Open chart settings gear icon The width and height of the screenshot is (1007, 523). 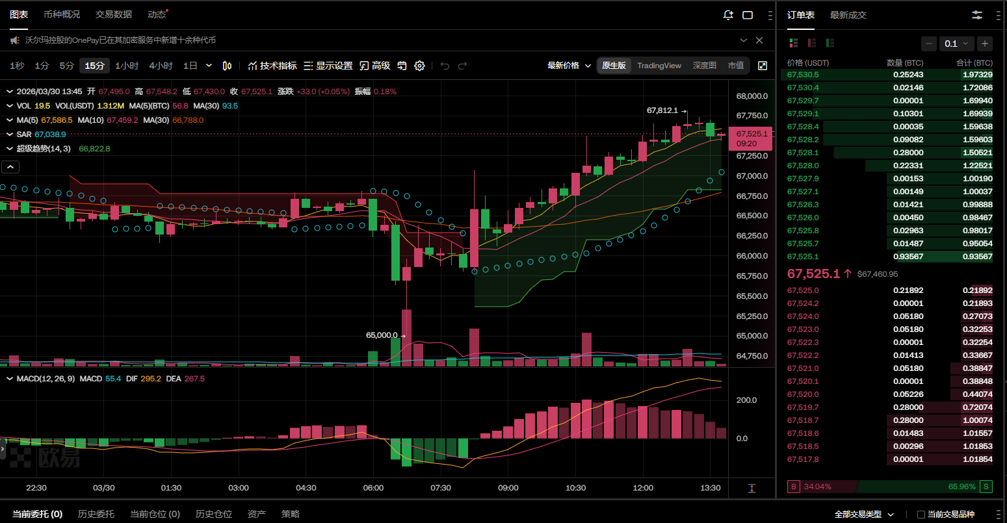[419, 66]
